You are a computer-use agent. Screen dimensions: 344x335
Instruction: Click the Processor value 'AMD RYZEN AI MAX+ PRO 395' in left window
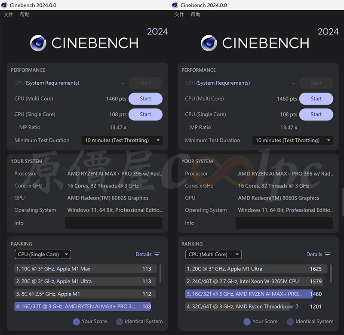115,174
